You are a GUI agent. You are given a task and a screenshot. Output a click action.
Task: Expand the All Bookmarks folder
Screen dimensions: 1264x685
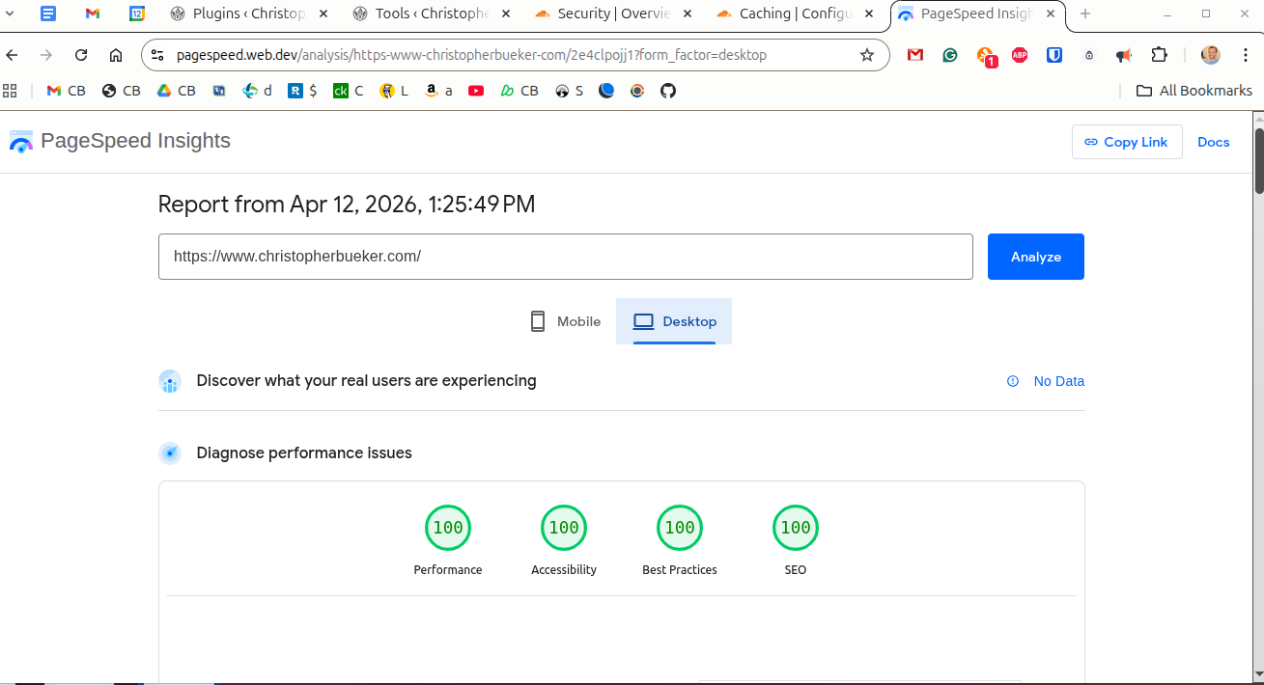(1194, 90)
